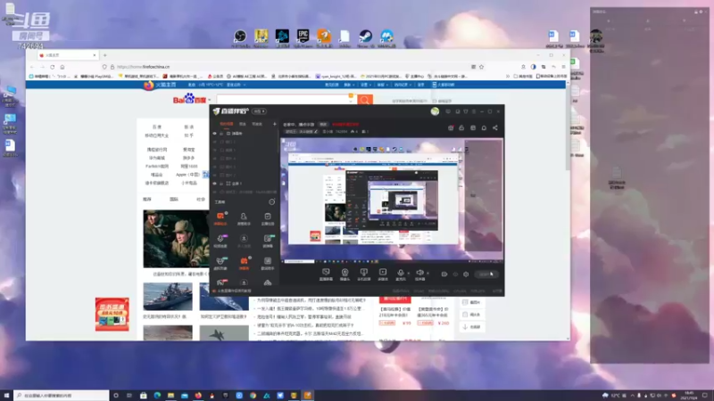Toggle lock on 摄像头 source

(221, 134)
